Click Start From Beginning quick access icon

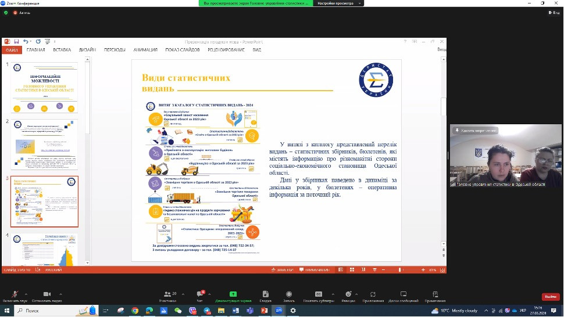48,42
